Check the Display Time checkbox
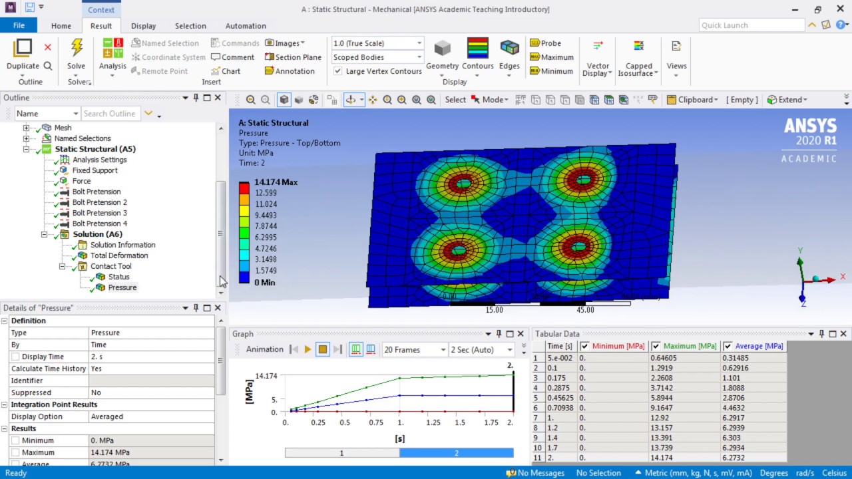852x479 pixels. click(15, 357)
